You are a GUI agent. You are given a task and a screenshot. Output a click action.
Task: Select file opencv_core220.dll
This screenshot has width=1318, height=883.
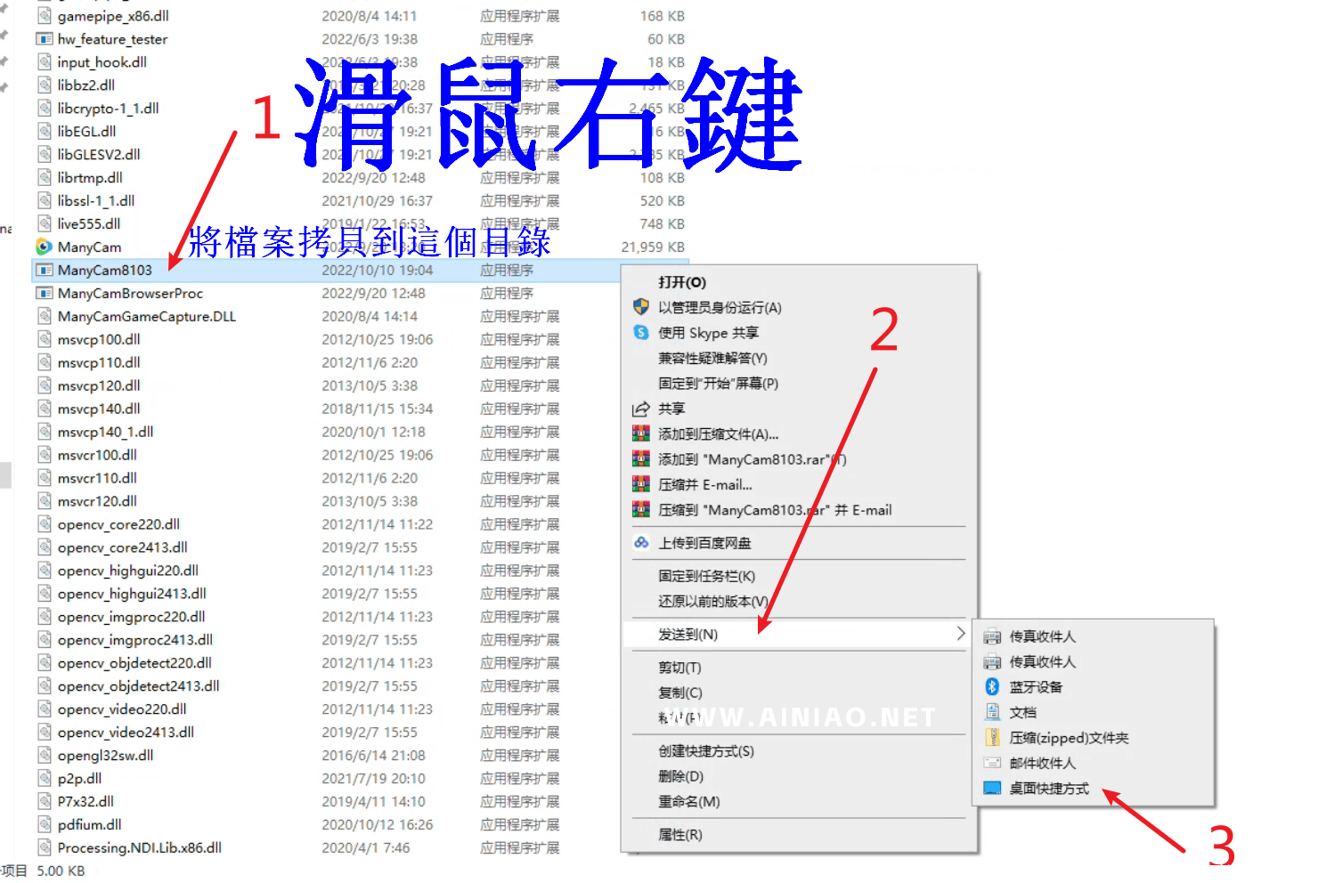pos(118,524)
